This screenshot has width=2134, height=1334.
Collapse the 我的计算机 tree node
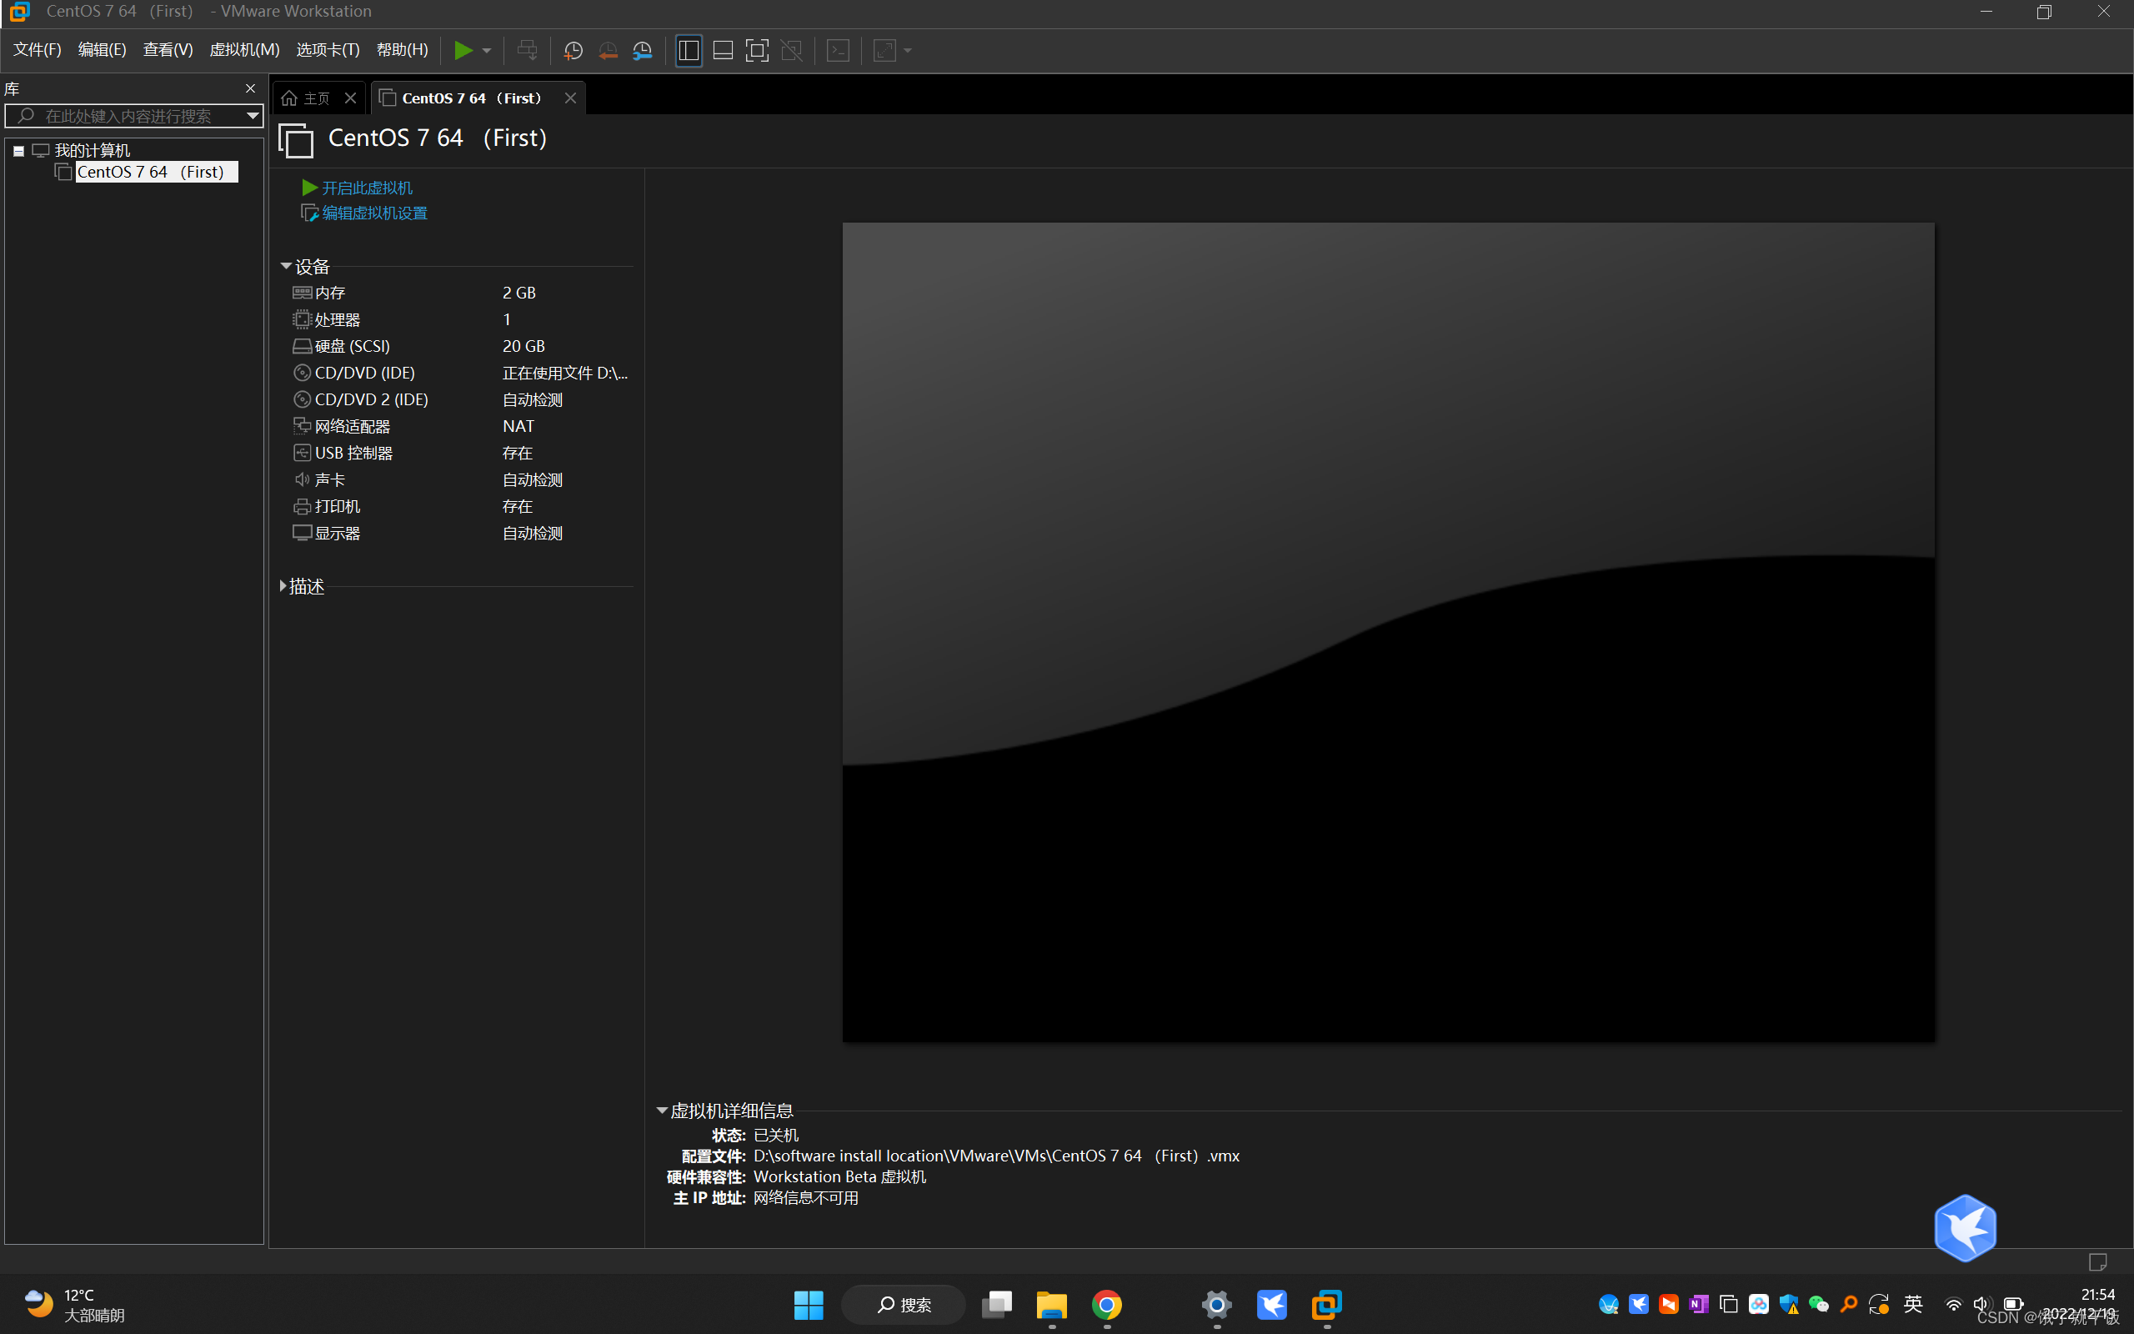coord(18,151)
